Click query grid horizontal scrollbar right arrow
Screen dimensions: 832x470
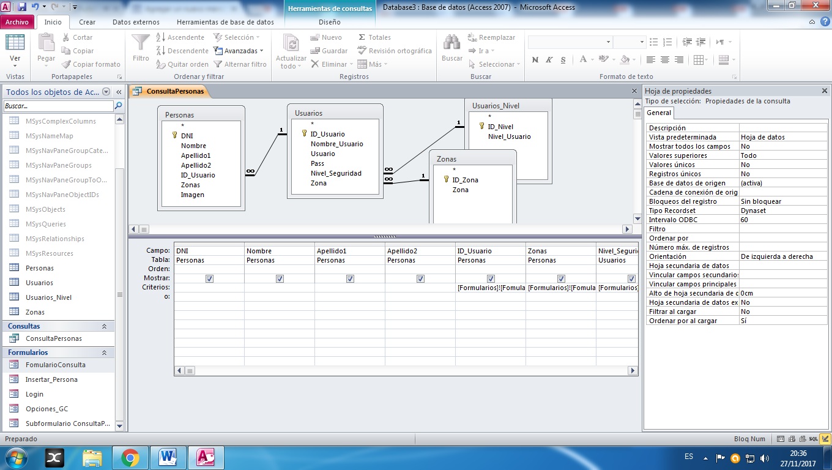tap(633, 370)
